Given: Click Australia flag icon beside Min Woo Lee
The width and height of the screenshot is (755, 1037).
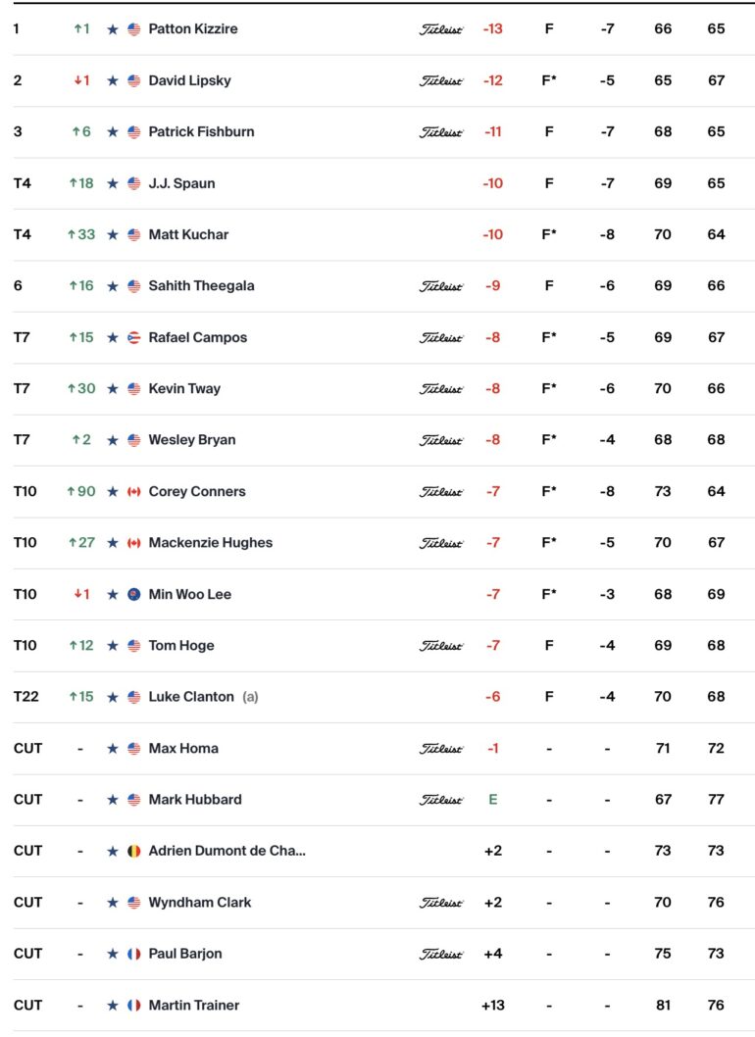Looking at the screenshot, I should [x=133, y=594].
